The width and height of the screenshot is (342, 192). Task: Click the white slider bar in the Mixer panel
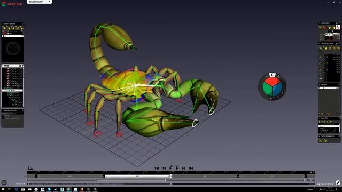329,88
